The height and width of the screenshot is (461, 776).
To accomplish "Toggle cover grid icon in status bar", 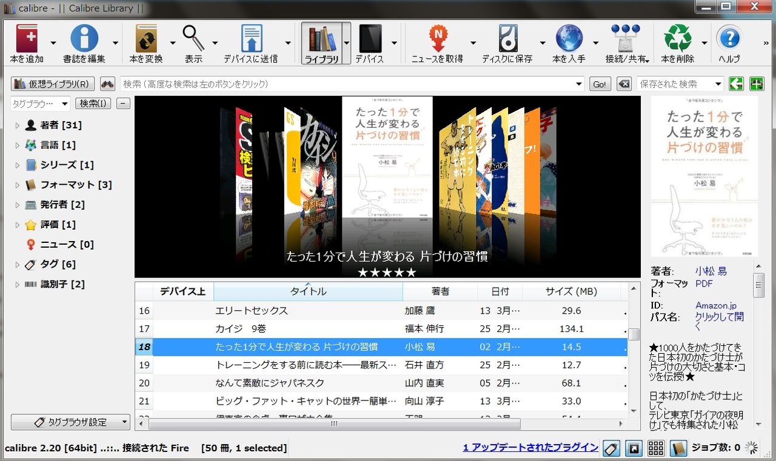I will [655, 448].
